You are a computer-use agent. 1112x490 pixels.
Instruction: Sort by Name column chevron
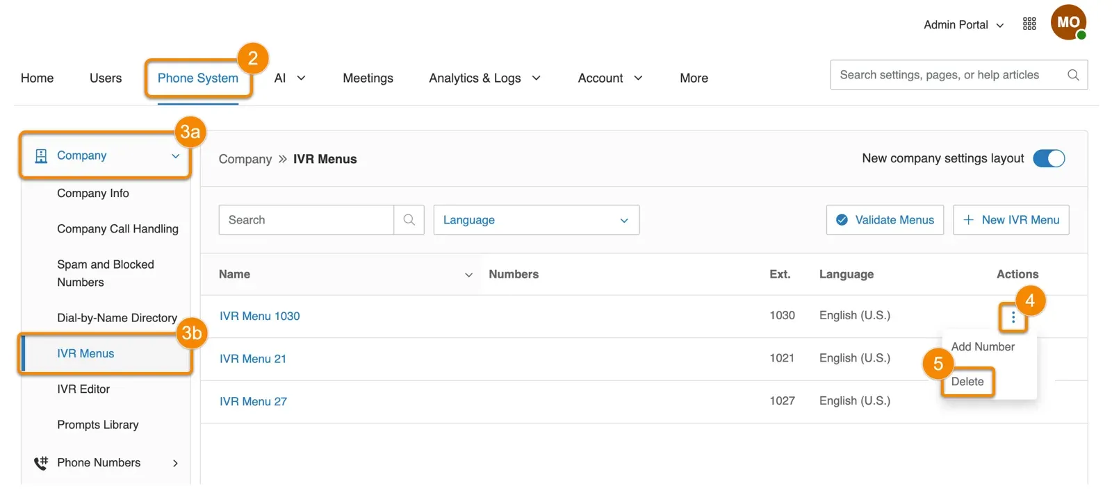(468, 275)
